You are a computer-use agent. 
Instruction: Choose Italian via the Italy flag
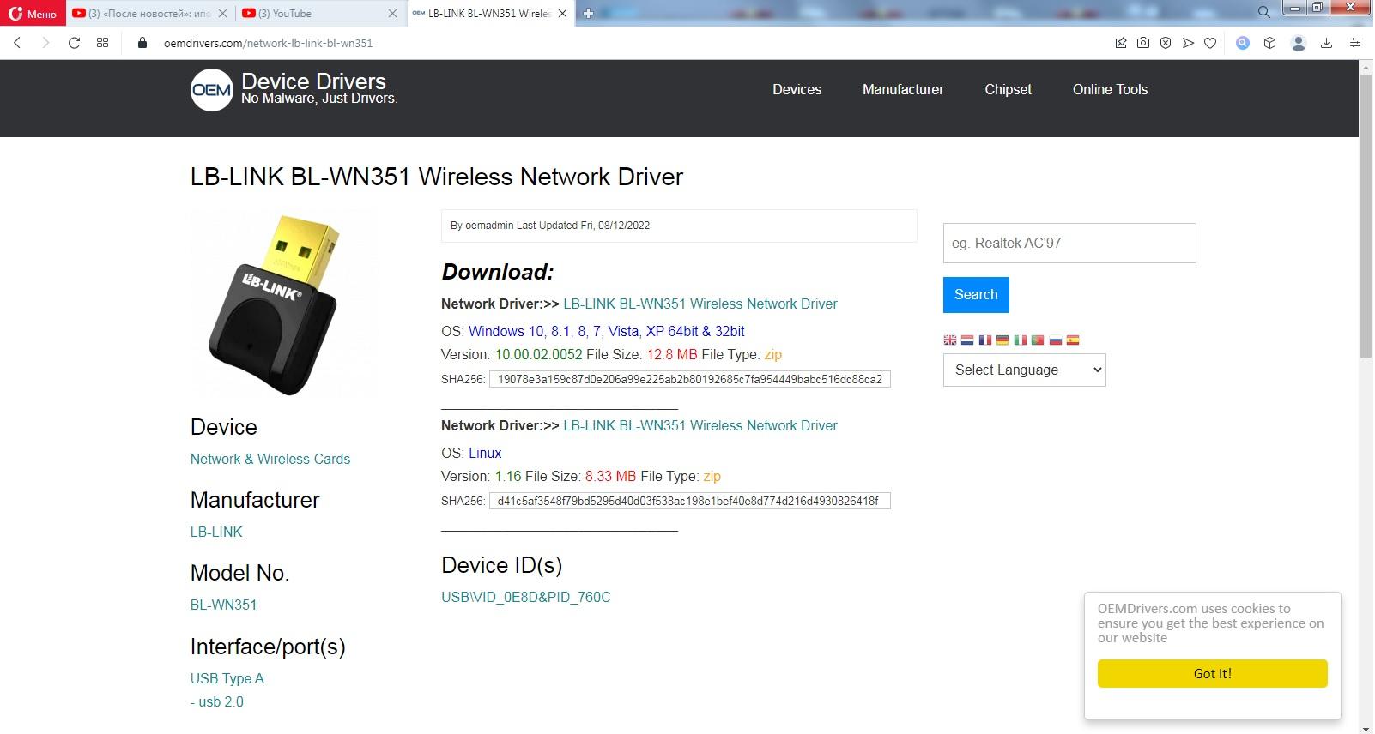click(x=1020, y=340)
